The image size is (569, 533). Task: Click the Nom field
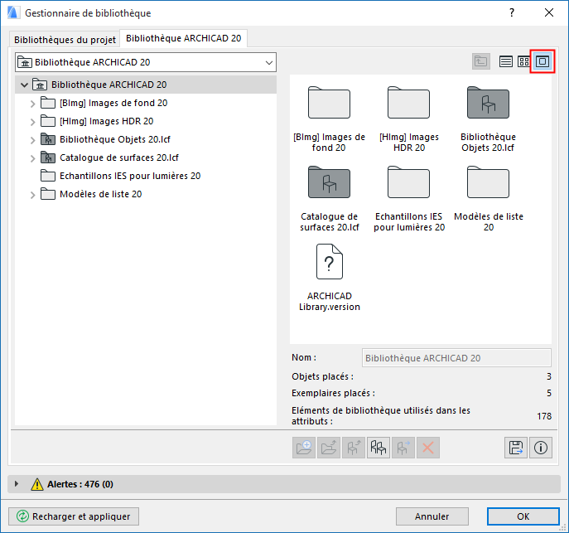click(x=456, y=358)
